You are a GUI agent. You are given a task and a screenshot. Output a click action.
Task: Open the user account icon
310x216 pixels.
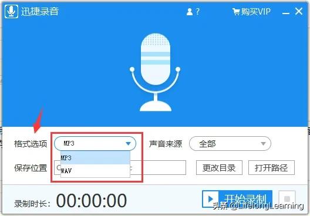click(x=190, y=12)
